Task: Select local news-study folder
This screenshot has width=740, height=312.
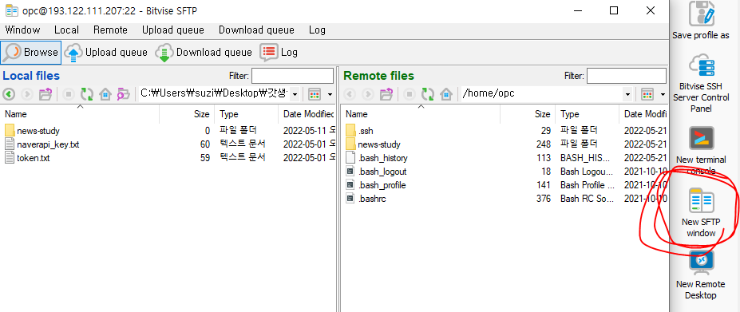Action: 38,131
